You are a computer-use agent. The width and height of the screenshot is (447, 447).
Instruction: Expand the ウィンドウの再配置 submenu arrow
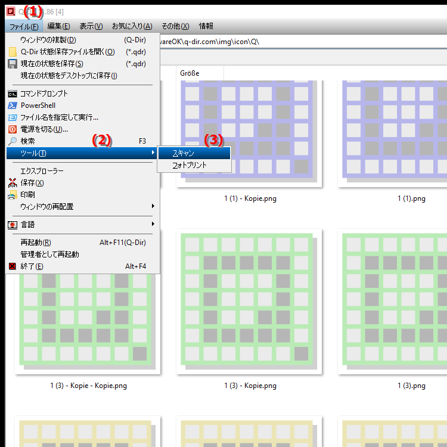[153, 206]
